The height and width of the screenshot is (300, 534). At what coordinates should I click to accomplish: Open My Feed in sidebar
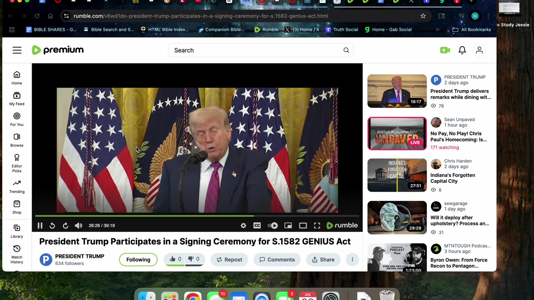17,99
